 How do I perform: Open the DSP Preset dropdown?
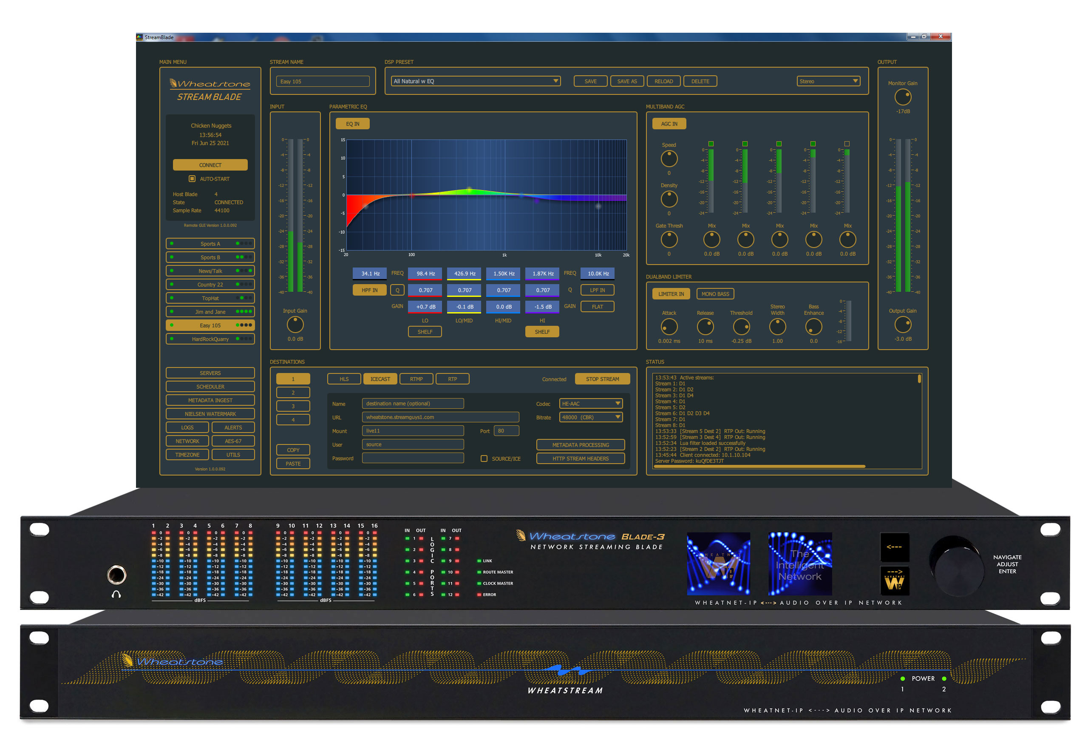tap(476, 81)
